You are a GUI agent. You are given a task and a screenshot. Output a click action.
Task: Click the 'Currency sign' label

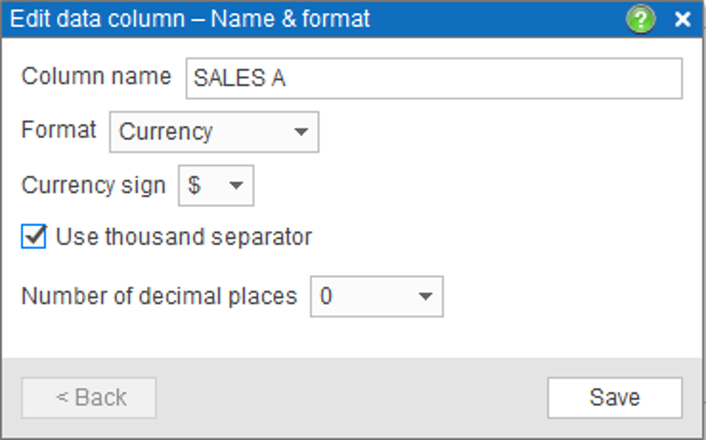pyautogui.click(x=94, y=186)
